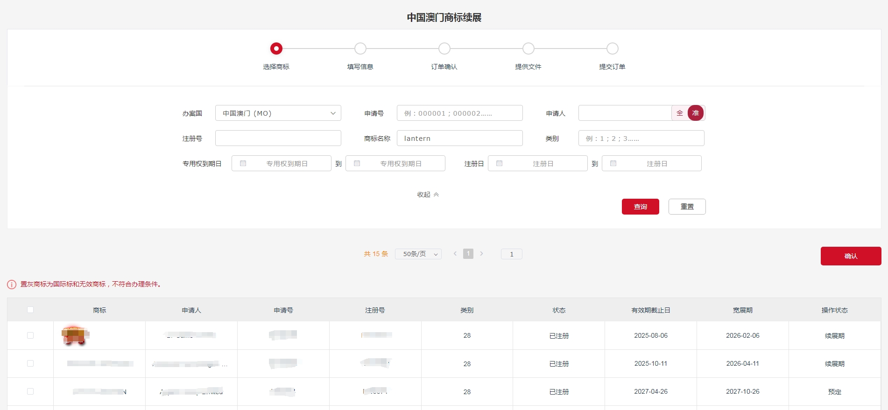Click the 注册号 input field
888x410 pixels.
pos(278,138)
